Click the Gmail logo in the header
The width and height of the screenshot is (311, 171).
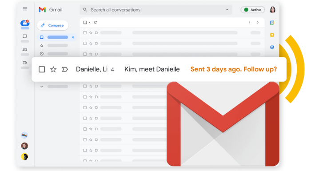(50, 9)
